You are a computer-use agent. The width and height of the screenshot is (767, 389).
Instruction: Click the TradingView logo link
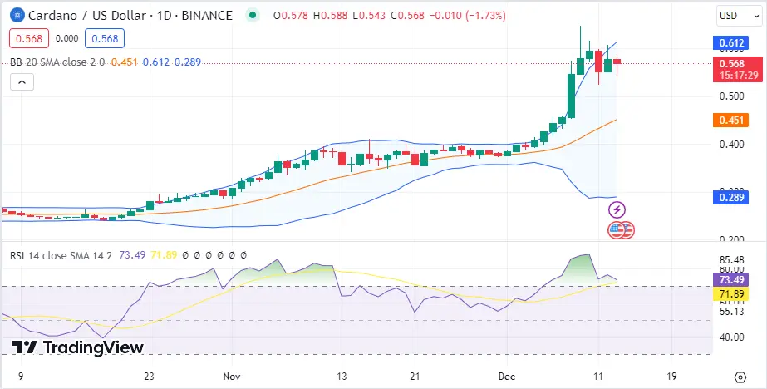point(78,347)
